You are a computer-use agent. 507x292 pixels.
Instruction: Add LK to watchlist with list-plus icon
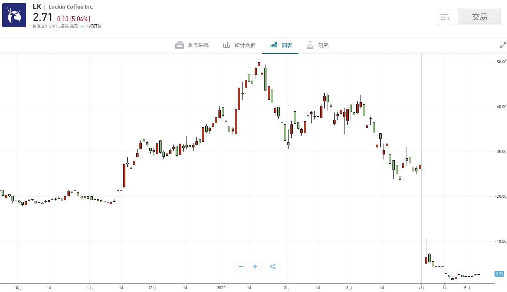coord(445,17)
